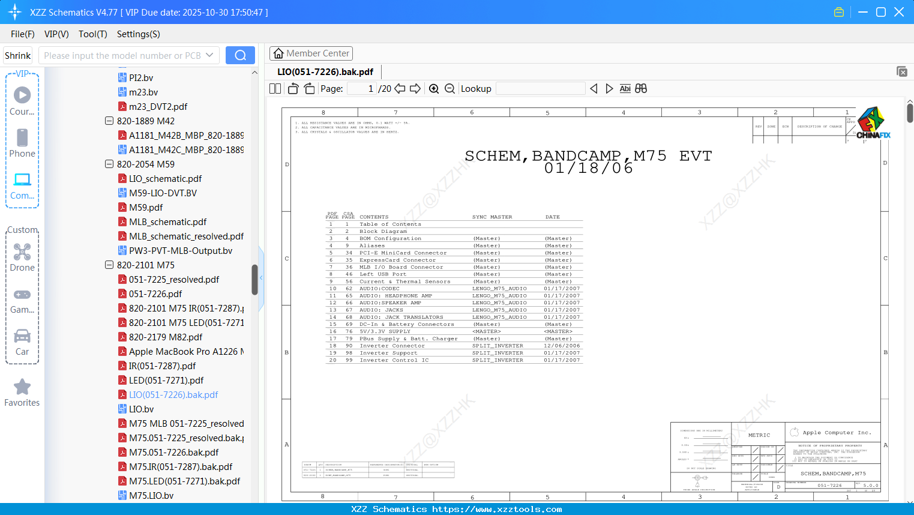Screen dimensions: 914x515
Task: Click the file tree scroll-up arrow
Action: pos(254,72)
